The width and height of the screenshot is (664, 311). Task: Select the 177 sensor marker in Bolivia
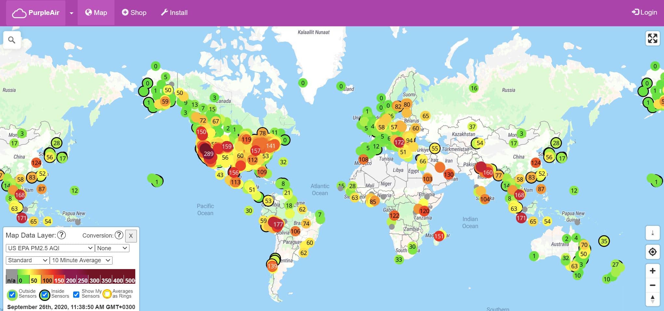point(278,224)
